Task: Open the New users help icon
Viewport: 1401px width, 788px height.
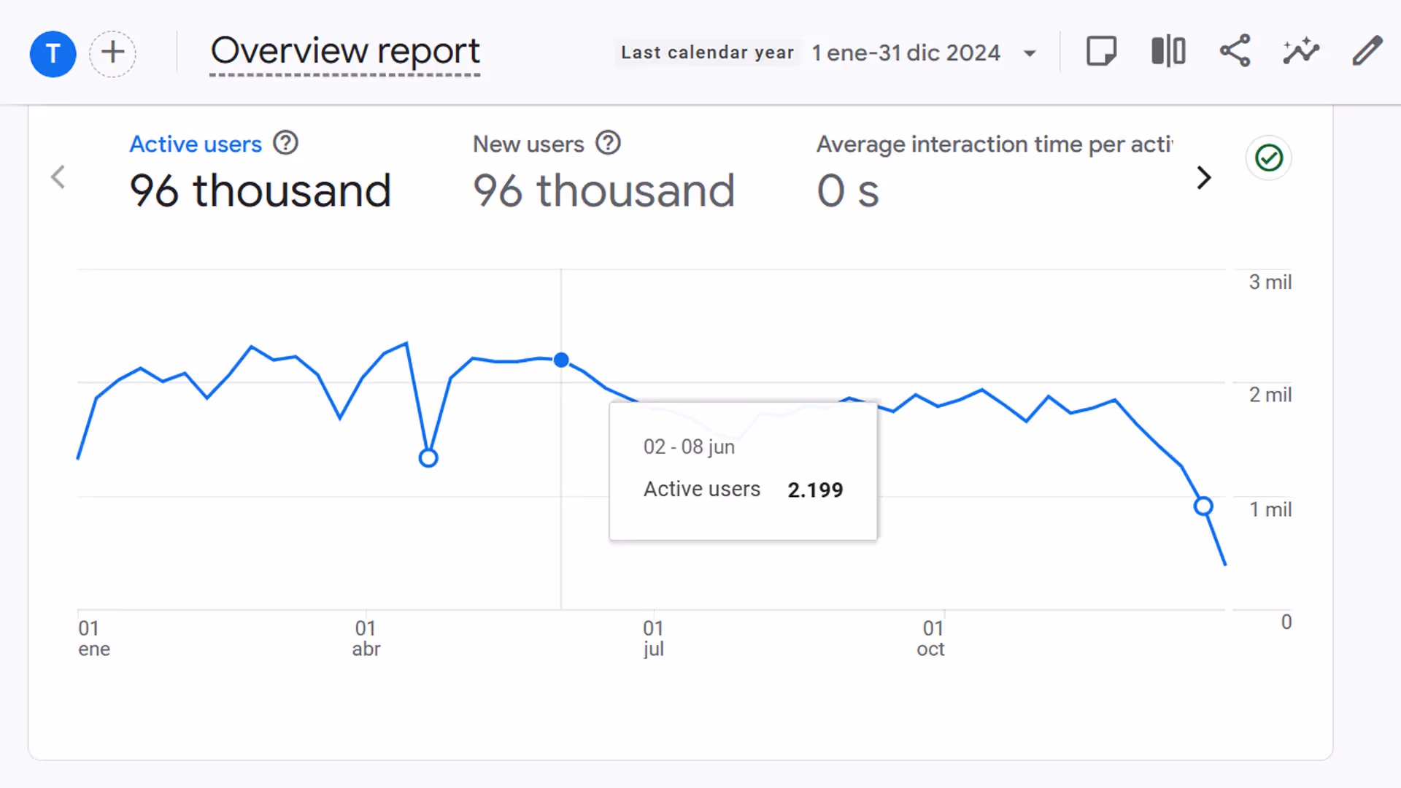Action: (x=608, y=143)
